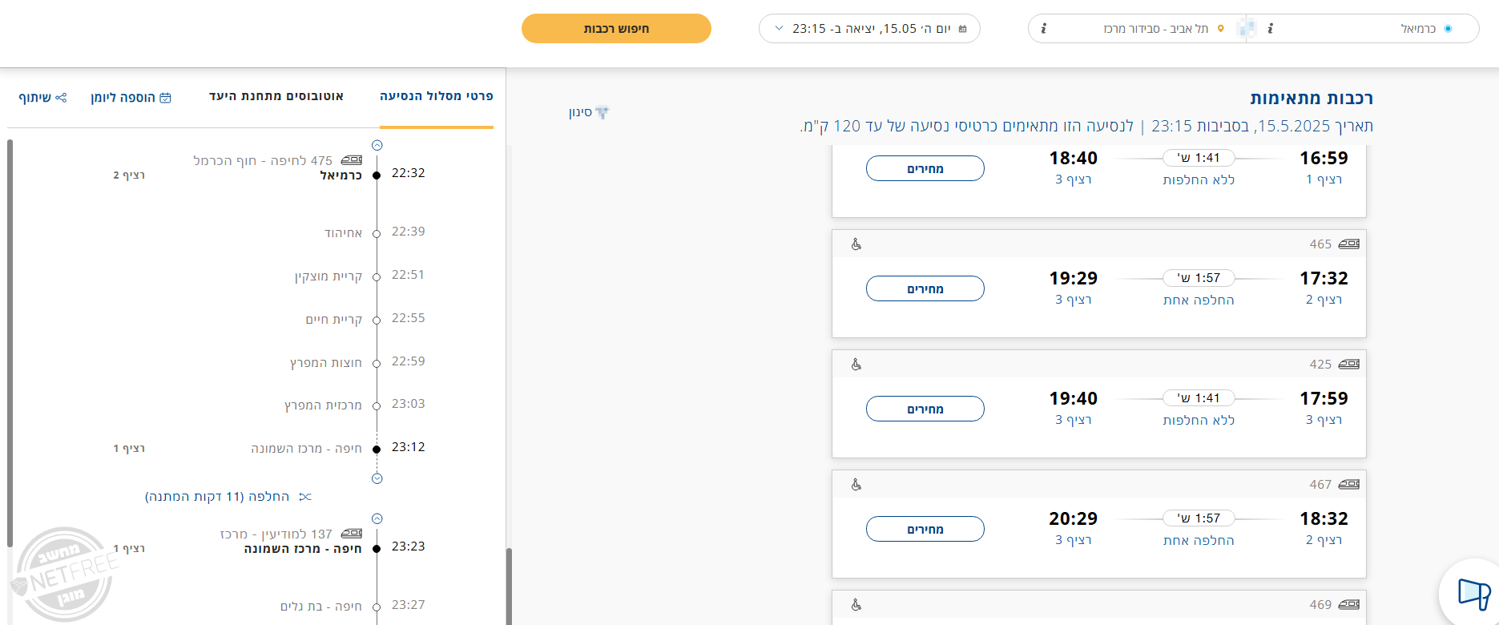Click the info icon beside Tel Aviv Savidor
The width and height of the screenshot is (1499, 625).
tap(1043, 29)
